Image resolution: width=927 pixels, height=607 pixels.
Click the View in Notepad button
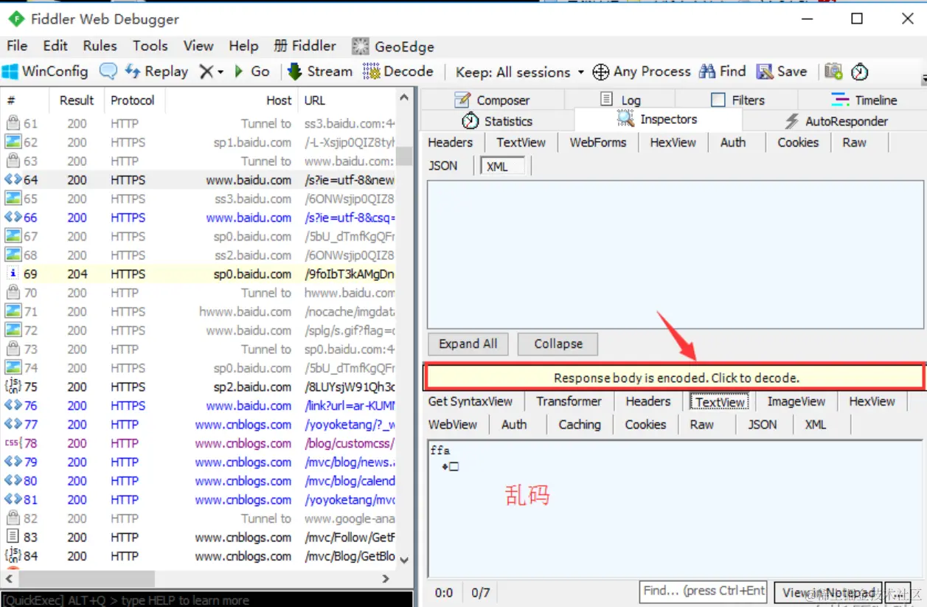point(827,592)
